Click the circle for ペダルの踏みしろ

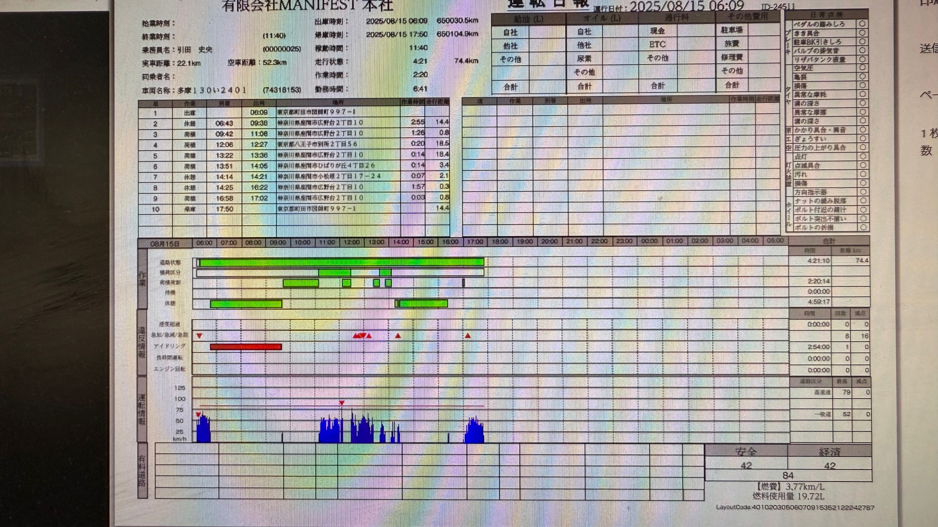coord(862,24)
